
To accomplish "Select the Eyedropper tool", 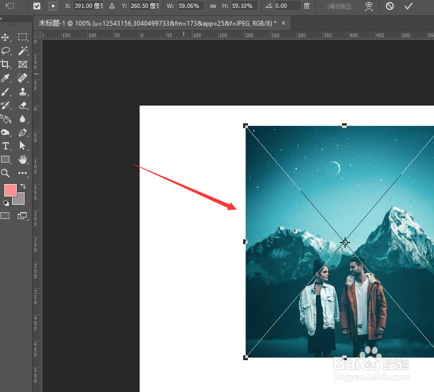I will click(x=5, y=78).
